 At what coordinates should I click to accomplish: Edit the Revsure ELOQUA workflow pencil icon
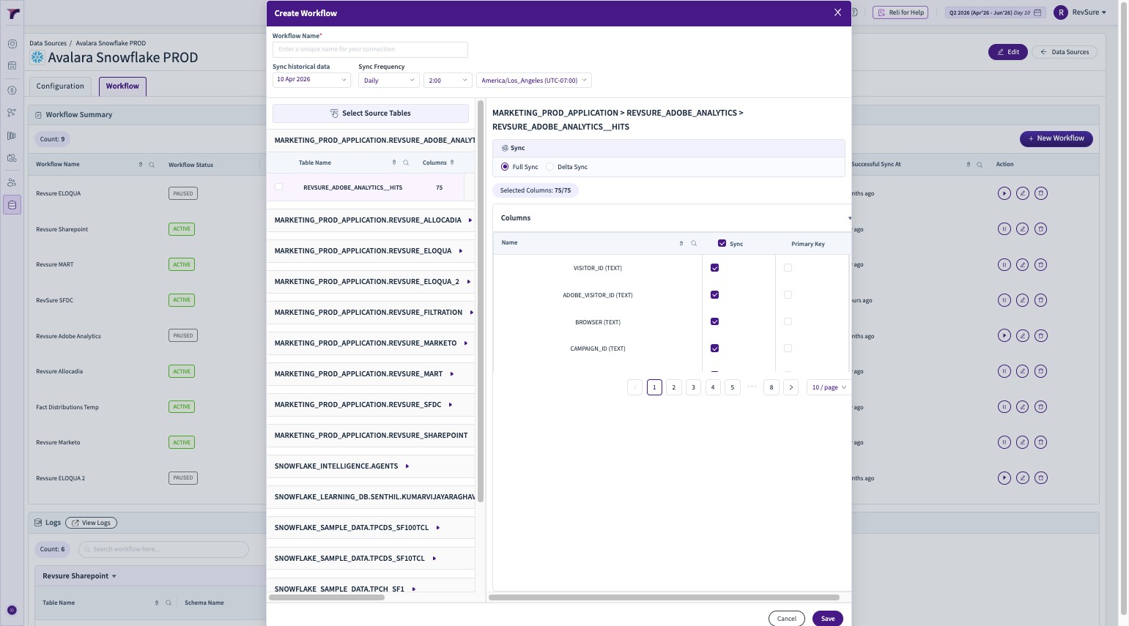(x=1022, y=193)
